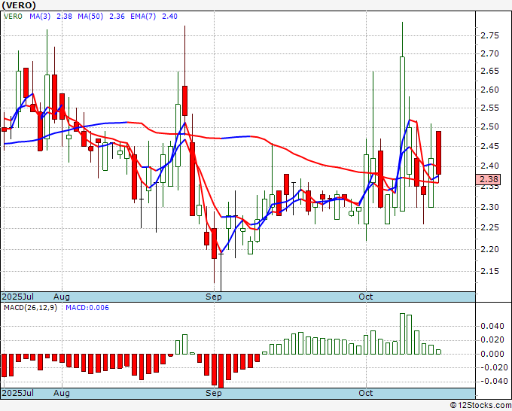Viewport: 512px width, 411px height.
Task: Click the Oct label on MACD axis
Action: [366, 393]
